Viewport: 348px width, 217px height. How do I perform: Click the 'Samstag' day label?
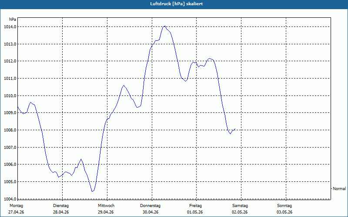[240, 206]
